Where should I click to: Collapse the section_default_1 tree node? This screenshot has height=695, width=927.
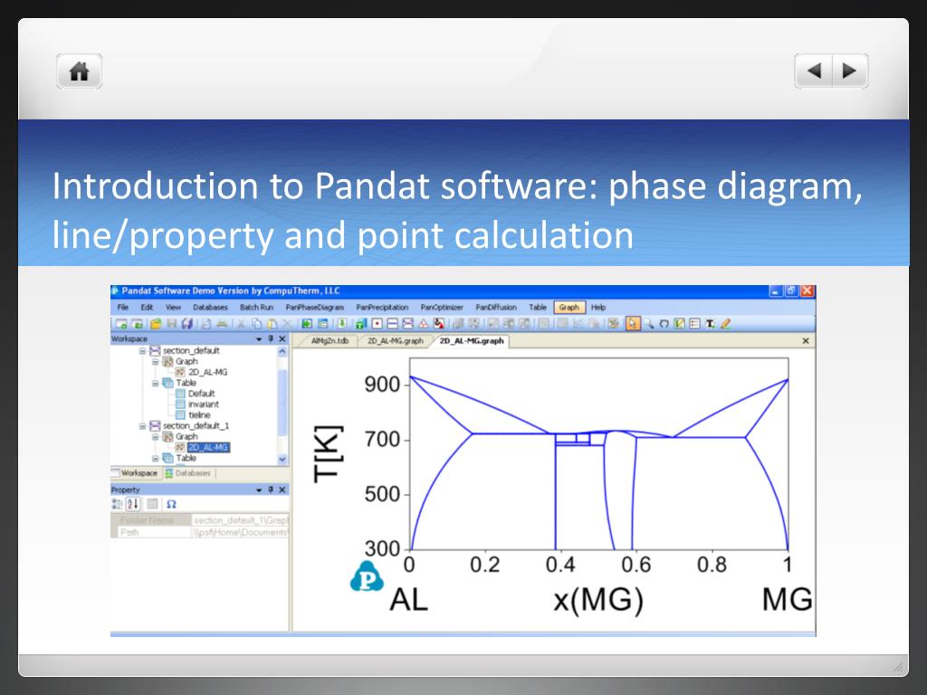[142, 425]
